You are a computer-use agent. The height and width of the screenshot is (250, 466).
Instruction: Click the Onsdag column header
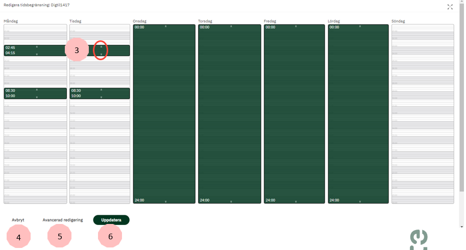[139, 21]
